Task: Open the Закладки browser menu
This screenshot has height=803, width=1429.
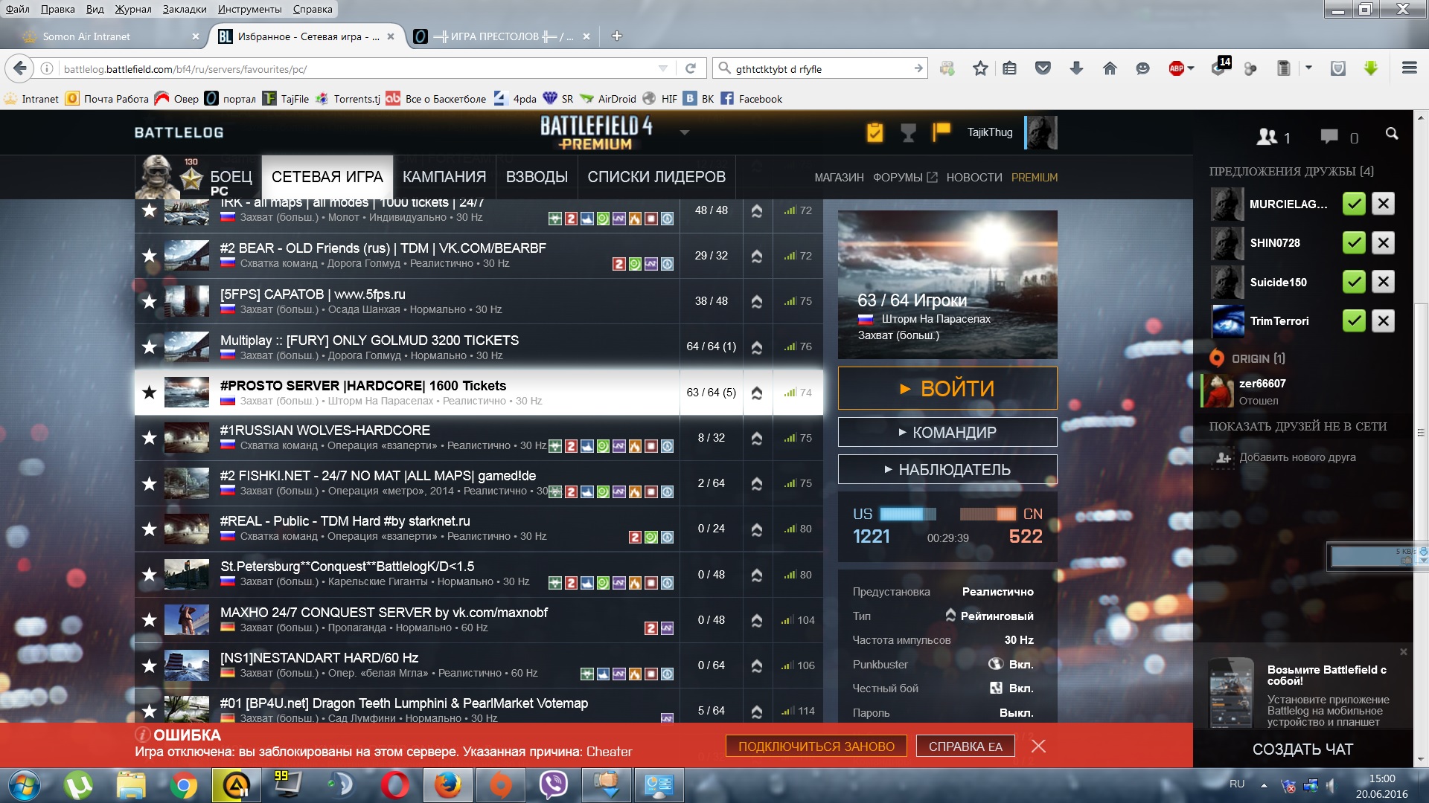Action: pyautogui.click(x=185, y=9)
